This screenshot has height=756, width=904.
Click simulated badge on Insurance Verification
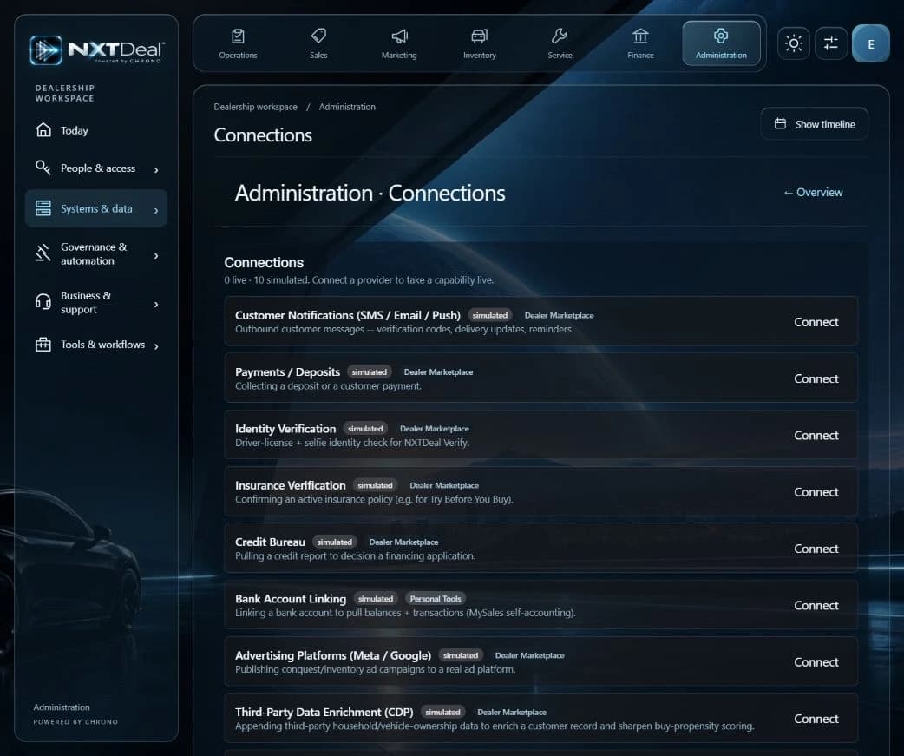click(376, 485)
